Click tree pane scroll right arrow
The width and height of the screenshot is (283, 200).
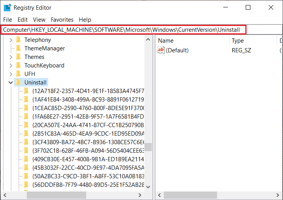pyautogui.click(x=140, y=195)
